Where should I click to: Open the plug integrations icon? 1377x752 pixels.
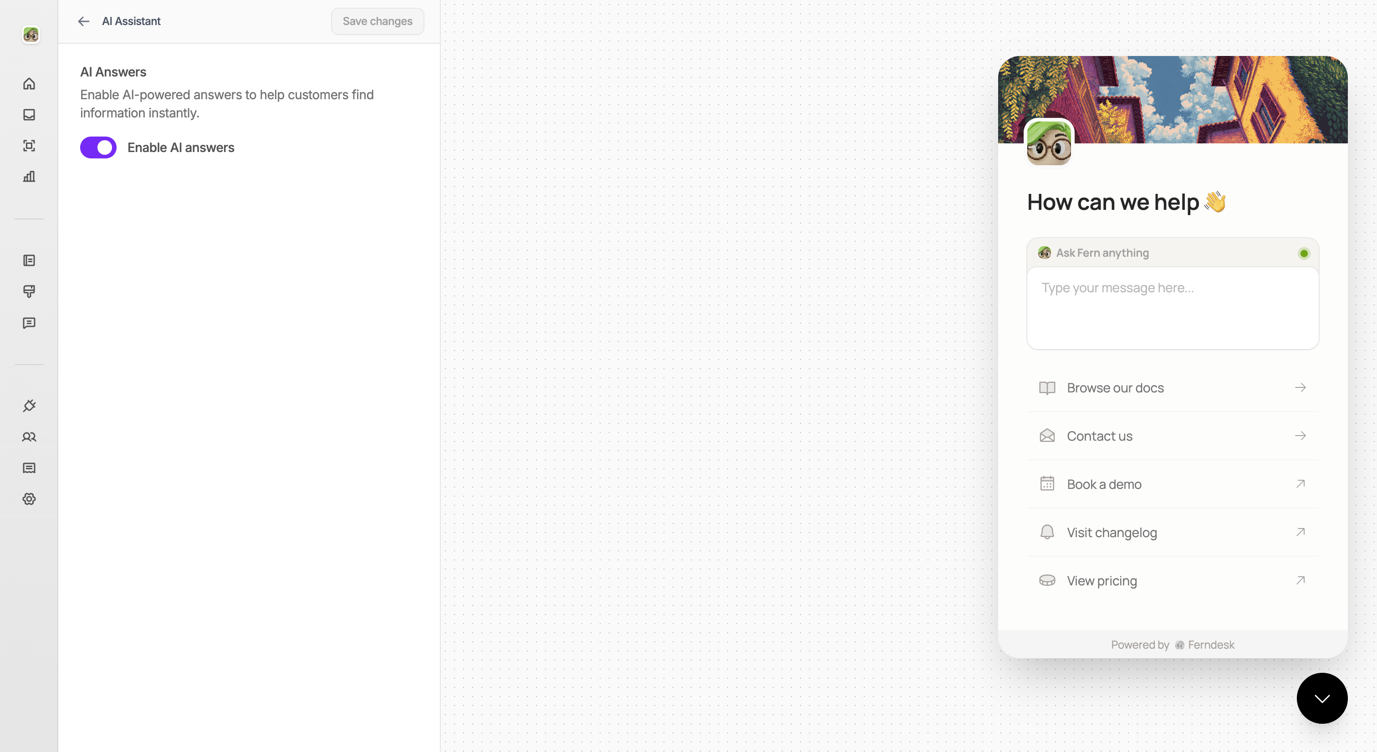pyautogui.click(x=29, y=406)
